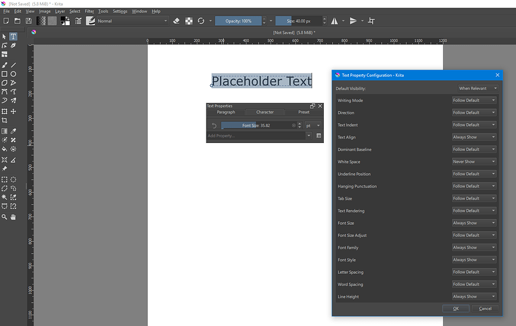This screenshot has width=516, height=326.
Task: Open the Writing Mode visibility dropdown
Action: 474,101
